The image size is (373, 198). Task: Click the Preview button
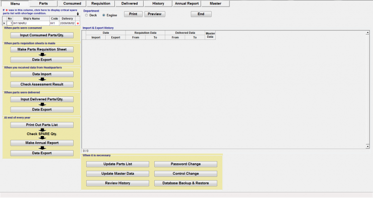(x=155, y=14)
